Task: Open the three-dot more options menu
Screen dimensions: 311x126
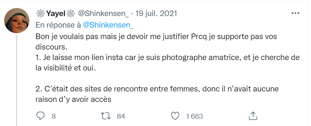Action: (295, 14)
